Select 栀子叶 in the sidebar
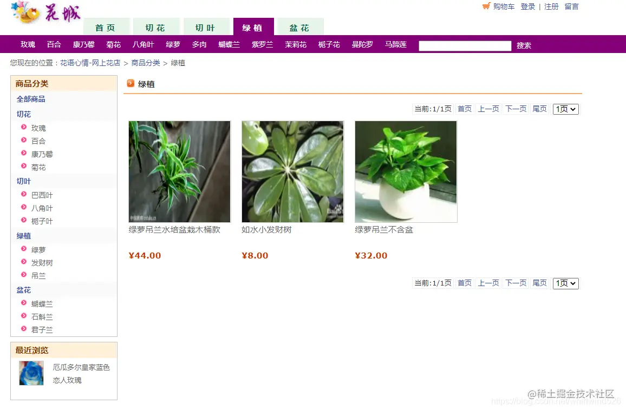Screen dimensions: 626x411 (42, 221)
